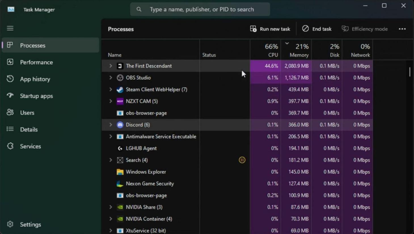Click the Discord app icon

pos(120,125)
